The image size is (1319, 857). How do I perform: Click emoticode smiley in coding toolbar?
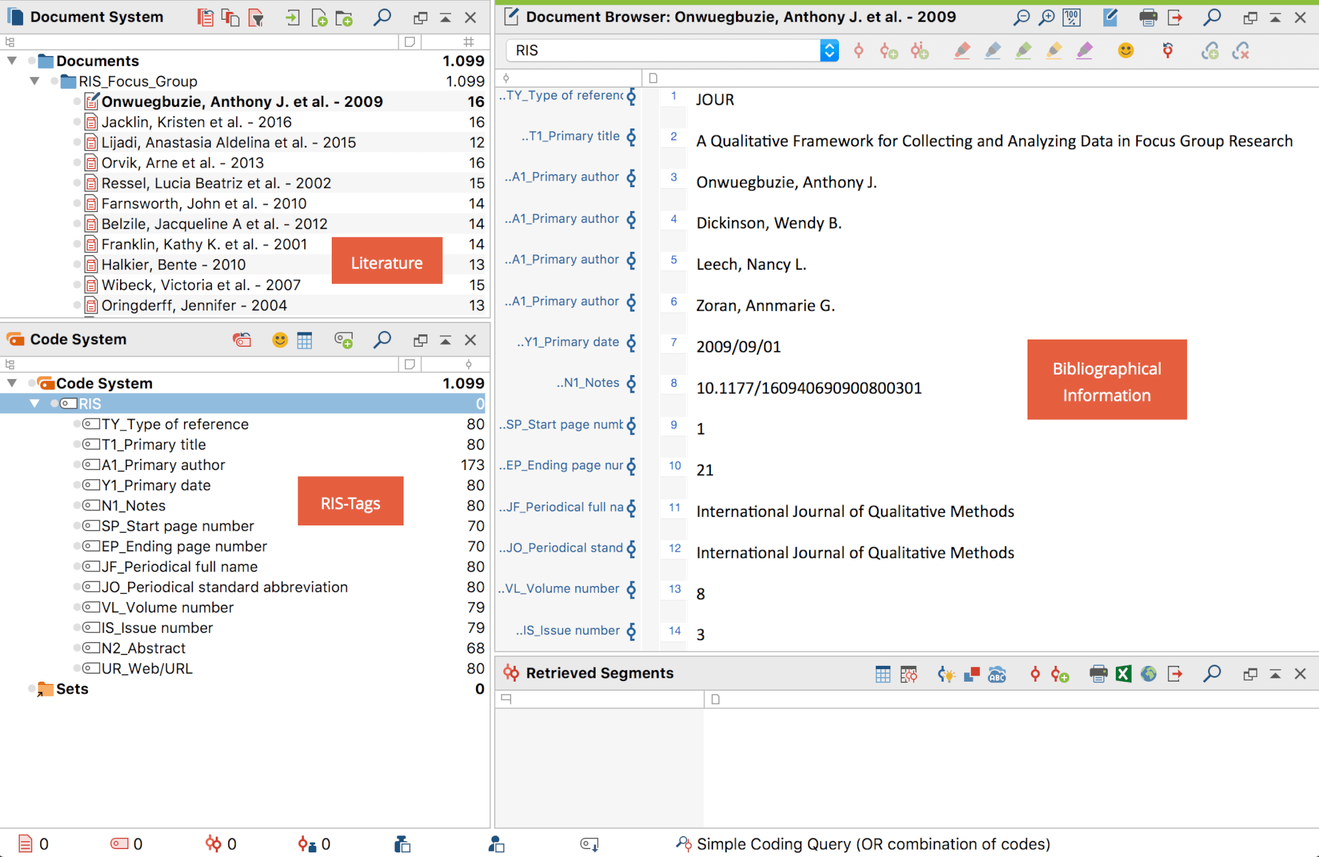tap(1126, 50)
